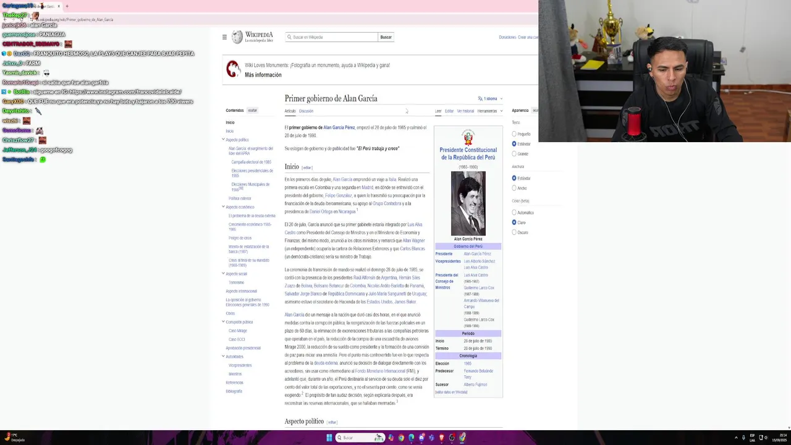The width and height of the screenshot is (791, 445).
Task: Select Claro color mode
Action: [514, 222]
